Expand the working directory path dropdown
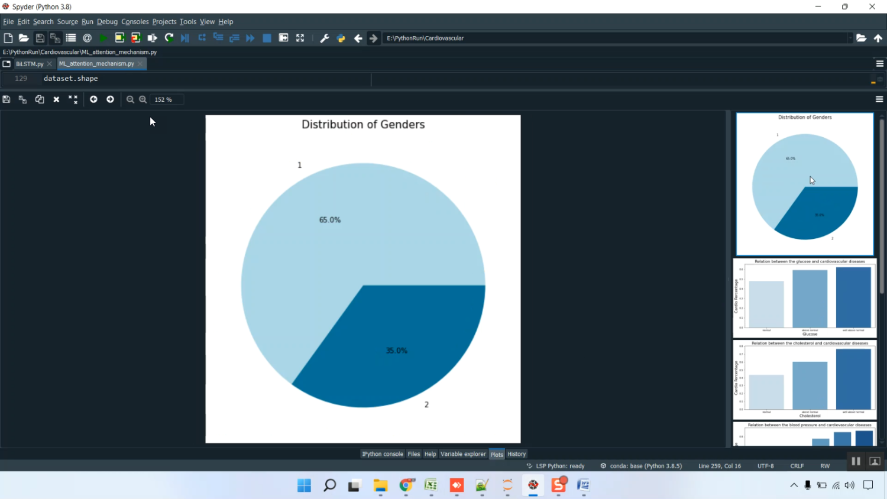The height and width of the screenshot is (499, 887). coord(850,38)
